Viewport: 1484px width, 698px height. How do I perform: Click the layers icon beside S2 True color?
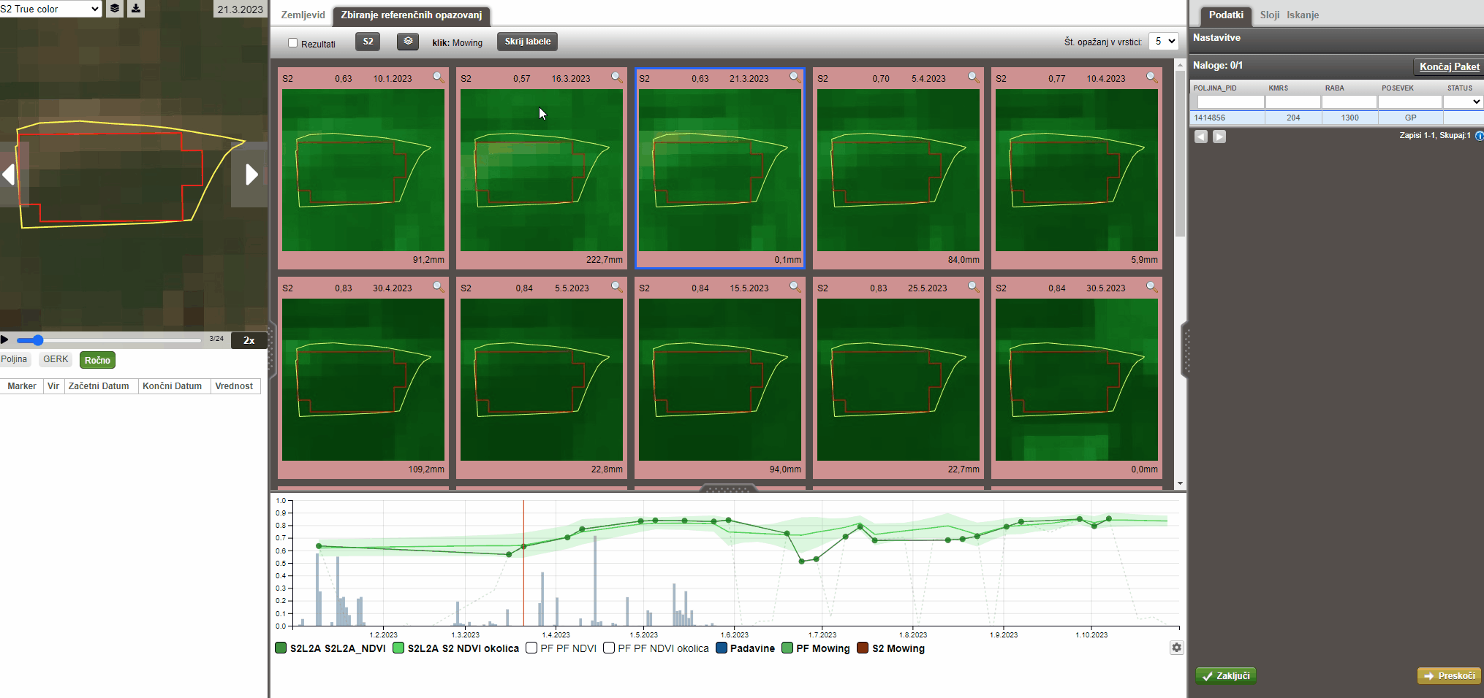115,9
